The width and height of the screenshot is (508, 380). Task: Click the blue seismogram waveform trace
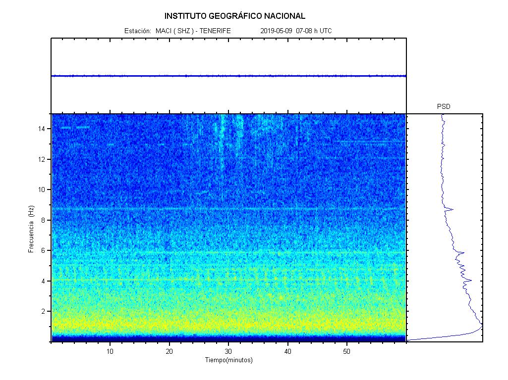coord(228,76)
